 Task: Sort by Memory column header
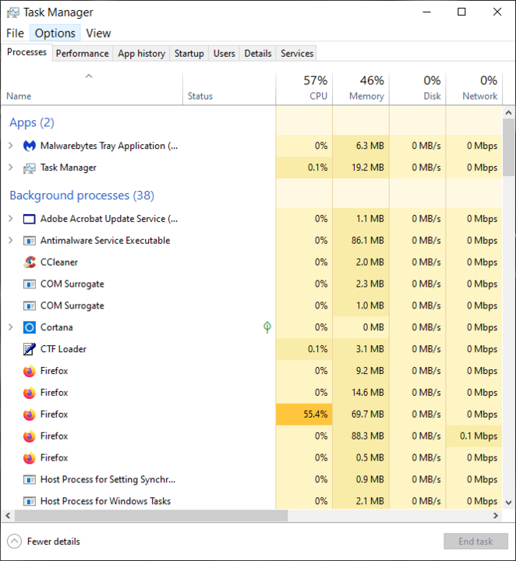(361, 88)
